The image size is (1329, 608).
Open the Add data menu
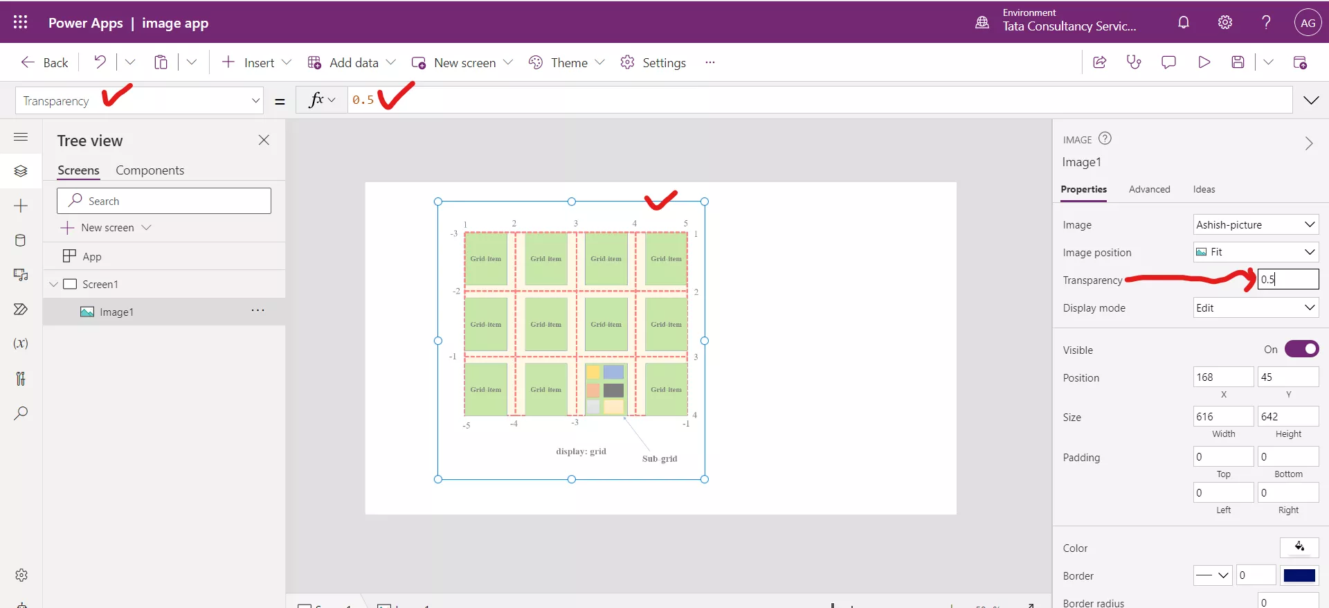click(352, 62)
